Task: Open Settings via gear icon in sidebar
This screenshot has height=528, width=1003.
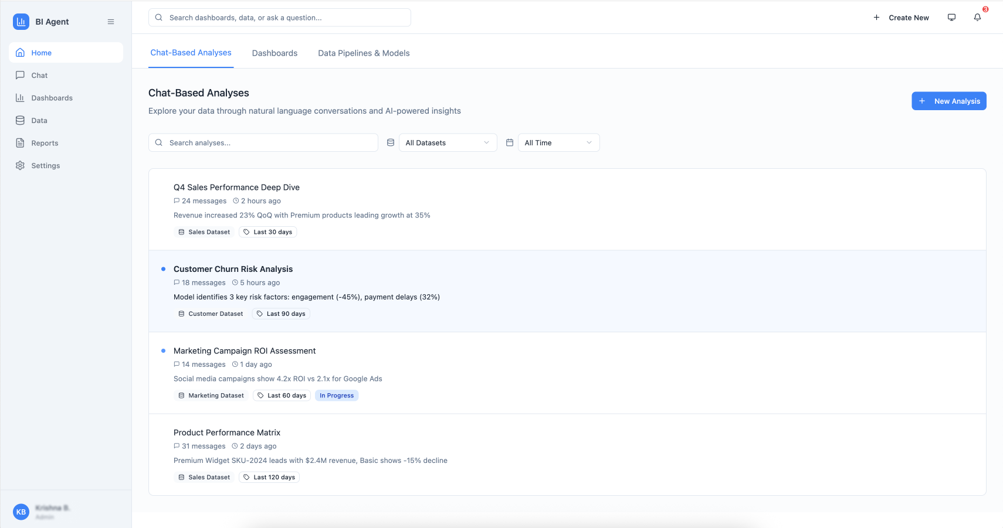Action: coord(21,166)
